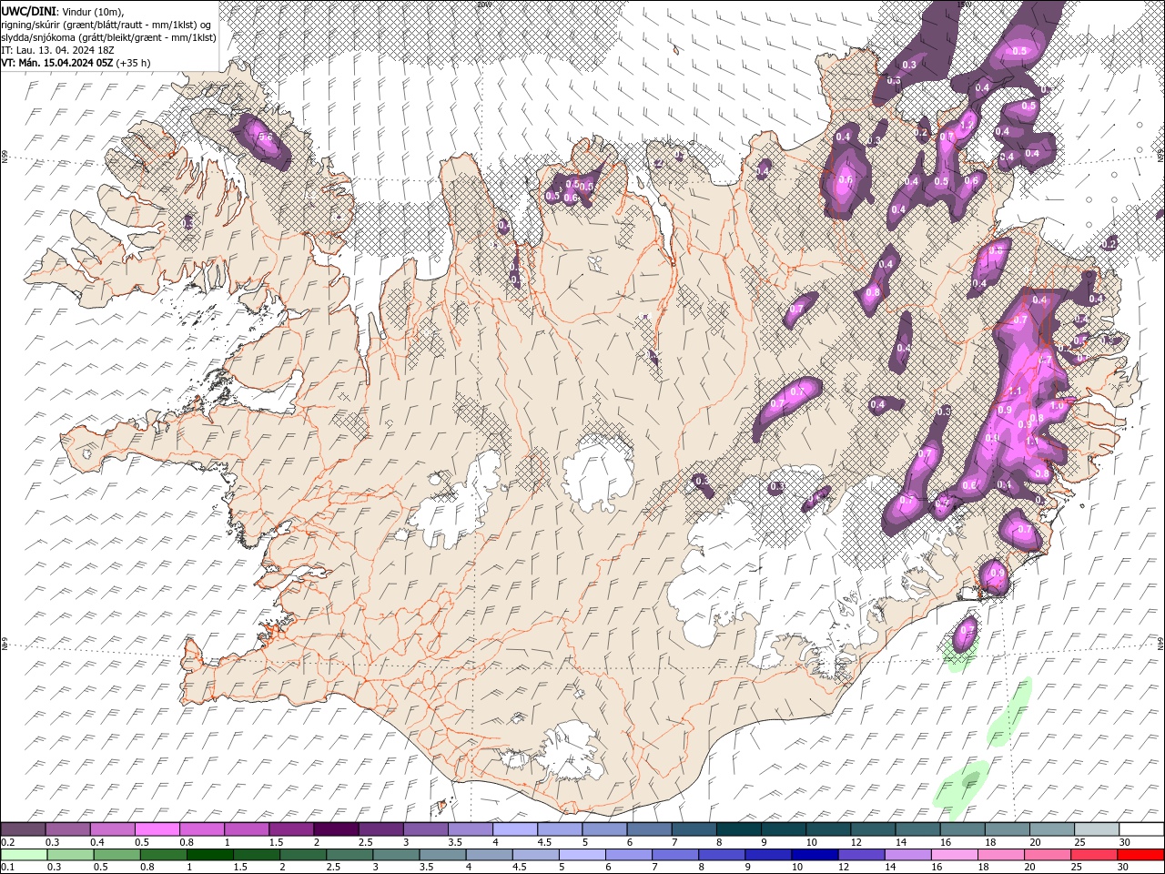1165x874 pixels.
Task: Pick the 20–25 salmon-red rain legend swatch
Action: pyautogui.click(x=1047, y=855)
